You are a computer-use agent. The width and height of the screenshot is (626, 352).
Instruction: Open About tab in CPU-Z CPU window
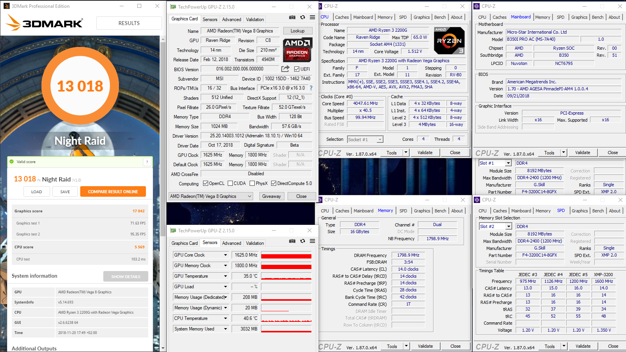(457, 17)
